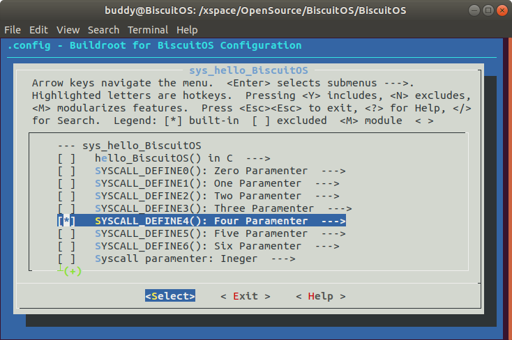Click the Exit button

(245, 296)
